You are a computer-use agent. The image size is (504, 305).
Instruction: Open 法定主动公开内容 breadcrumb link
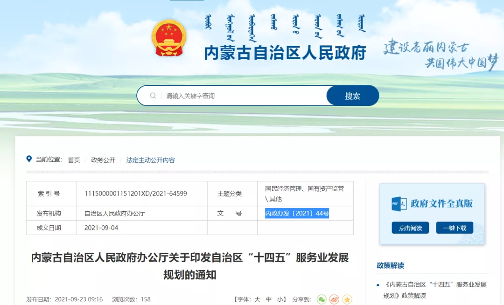point(150,160)
